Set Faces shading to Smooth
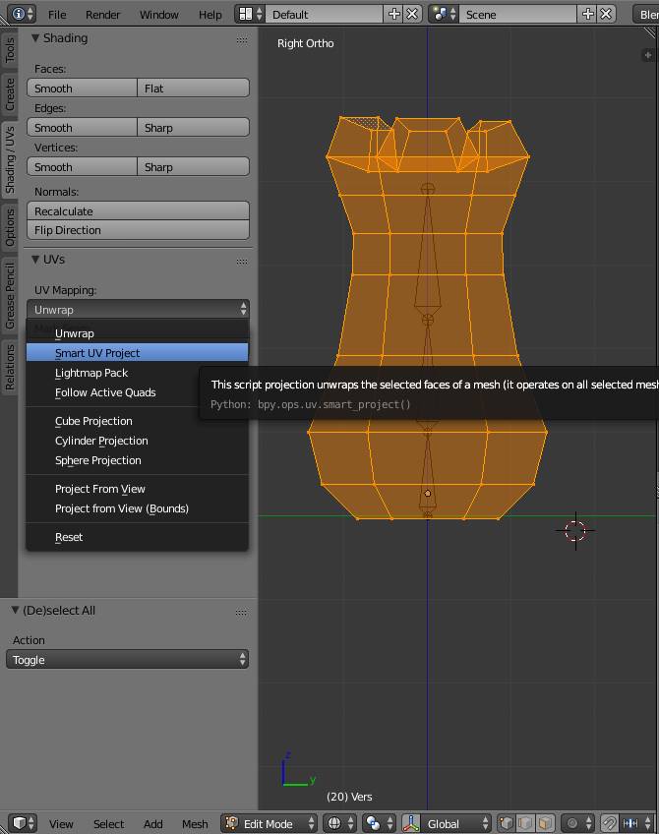 [82, 89]
